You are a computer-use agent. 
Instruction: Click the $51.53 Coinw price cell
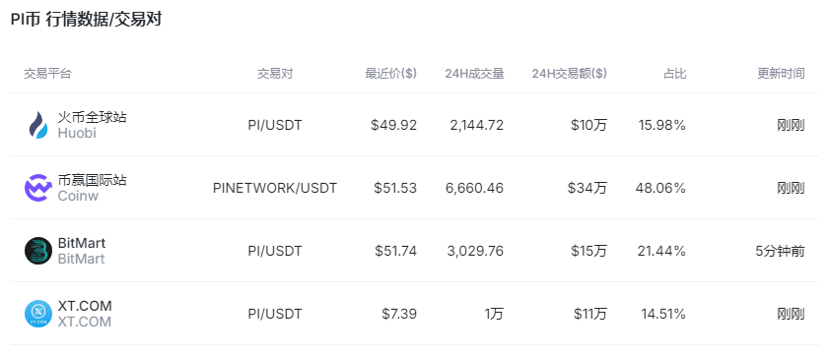coord(395,188)
